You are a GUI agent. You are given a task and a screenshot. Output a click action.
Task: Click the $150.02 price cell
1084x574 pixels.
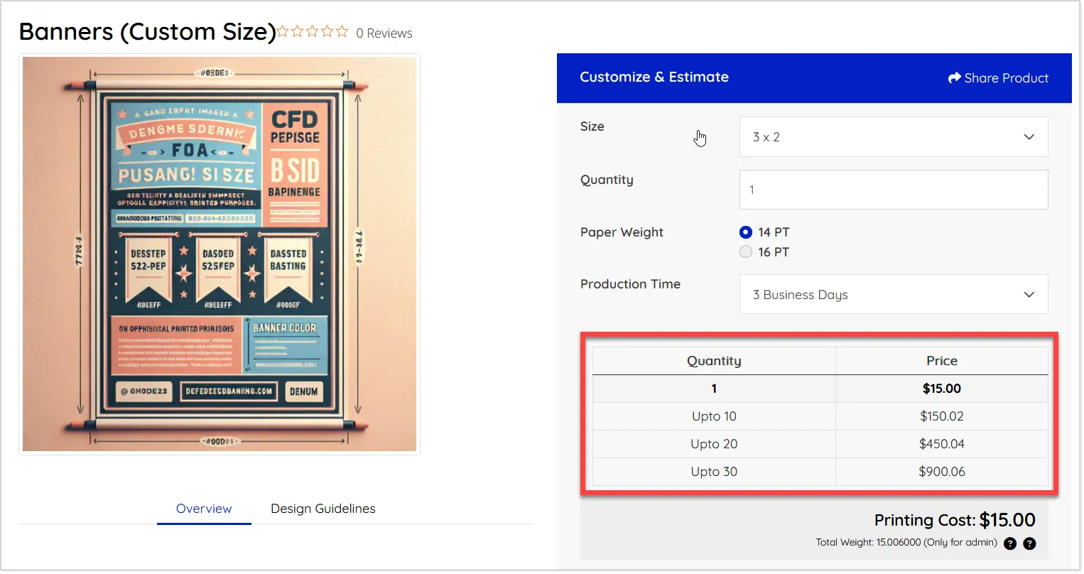click(942, 416)
